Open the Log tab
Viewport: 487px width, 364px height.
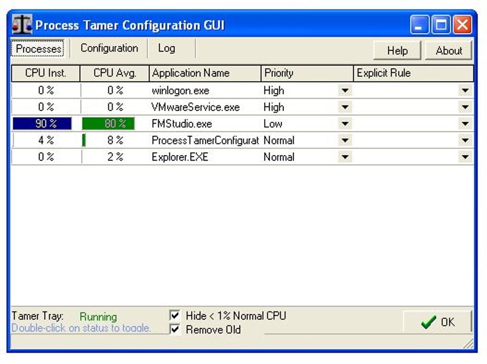[x=167, y=48]
